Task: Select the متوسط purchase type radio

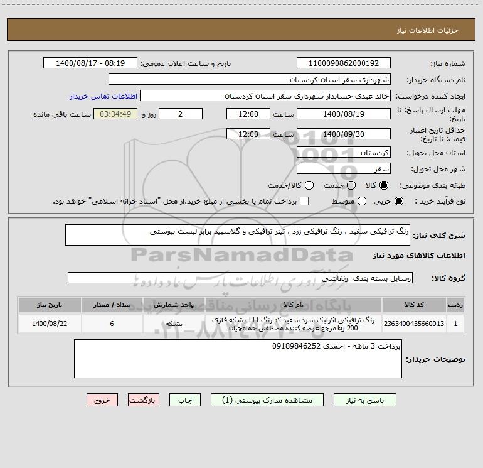Action: click(x=362, y=201)
